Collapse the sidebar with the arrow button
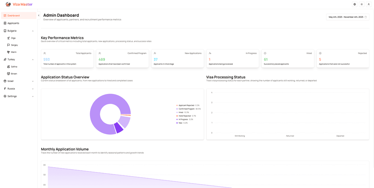 click(x=39, y=16)
